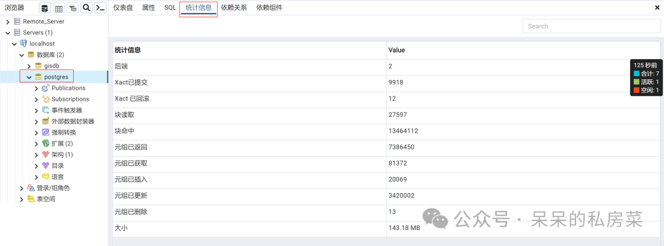
Task: Collapse the localhost server node
Action: 14,44
